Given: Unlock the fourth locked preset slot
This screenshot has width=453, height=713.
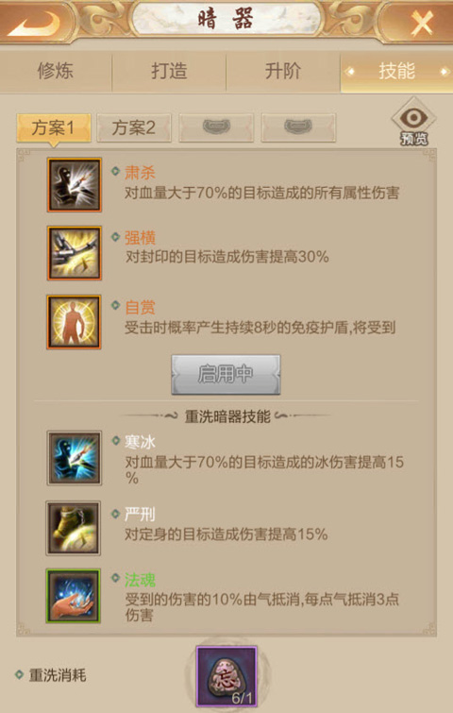Looking at the screenshot, I should point(298,127).
